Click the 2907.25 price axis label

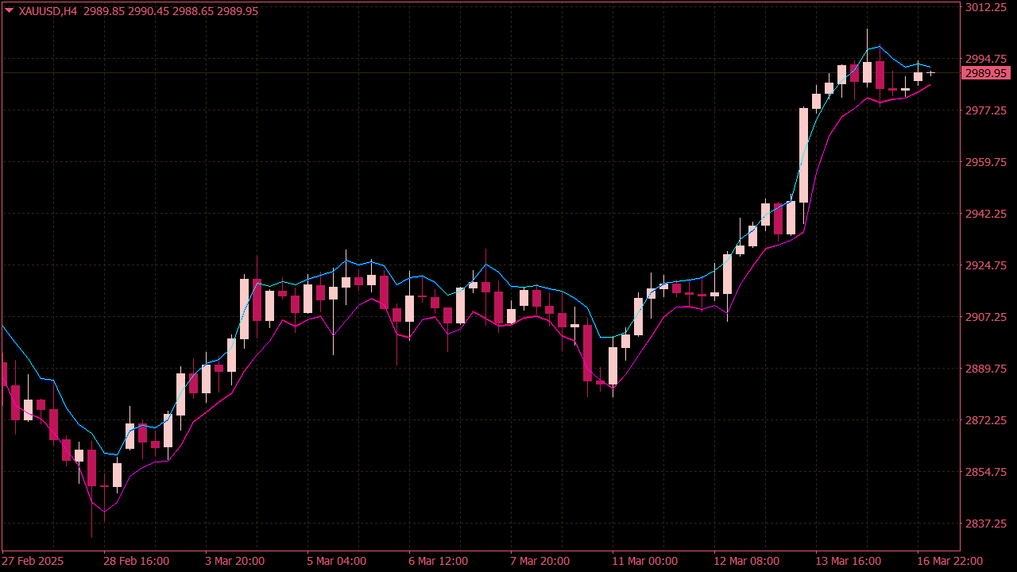[x=986, y=317]
